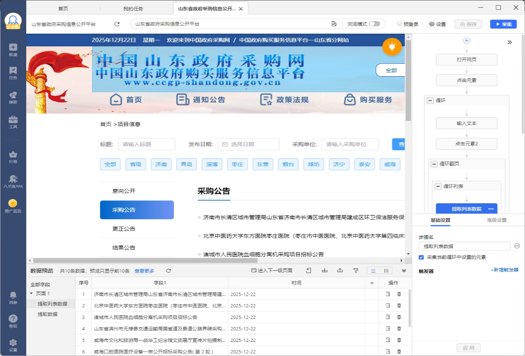Click the 步骤名 input field
This screenshot has width=525, height=356.
(x=464, y=246)
